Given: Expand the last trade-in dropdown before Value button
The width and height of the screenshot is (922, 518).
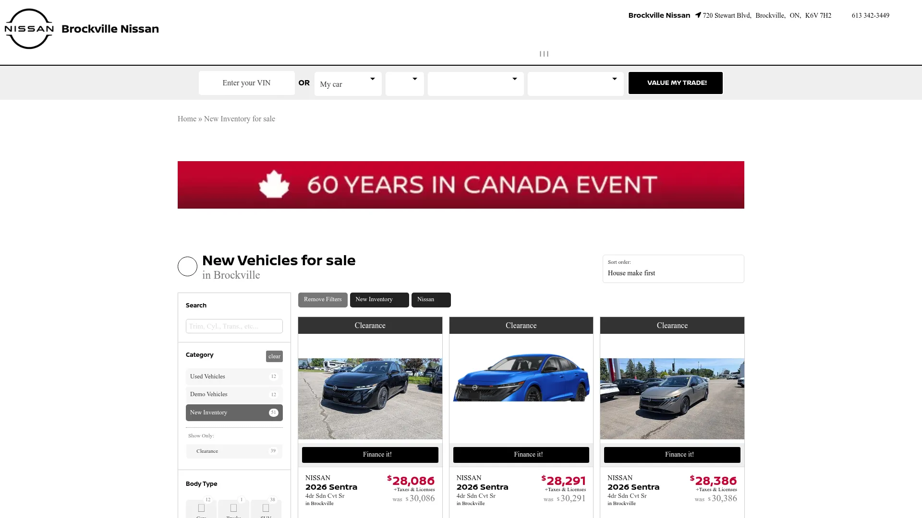Looking at the screenshot, I should [575, 84].
